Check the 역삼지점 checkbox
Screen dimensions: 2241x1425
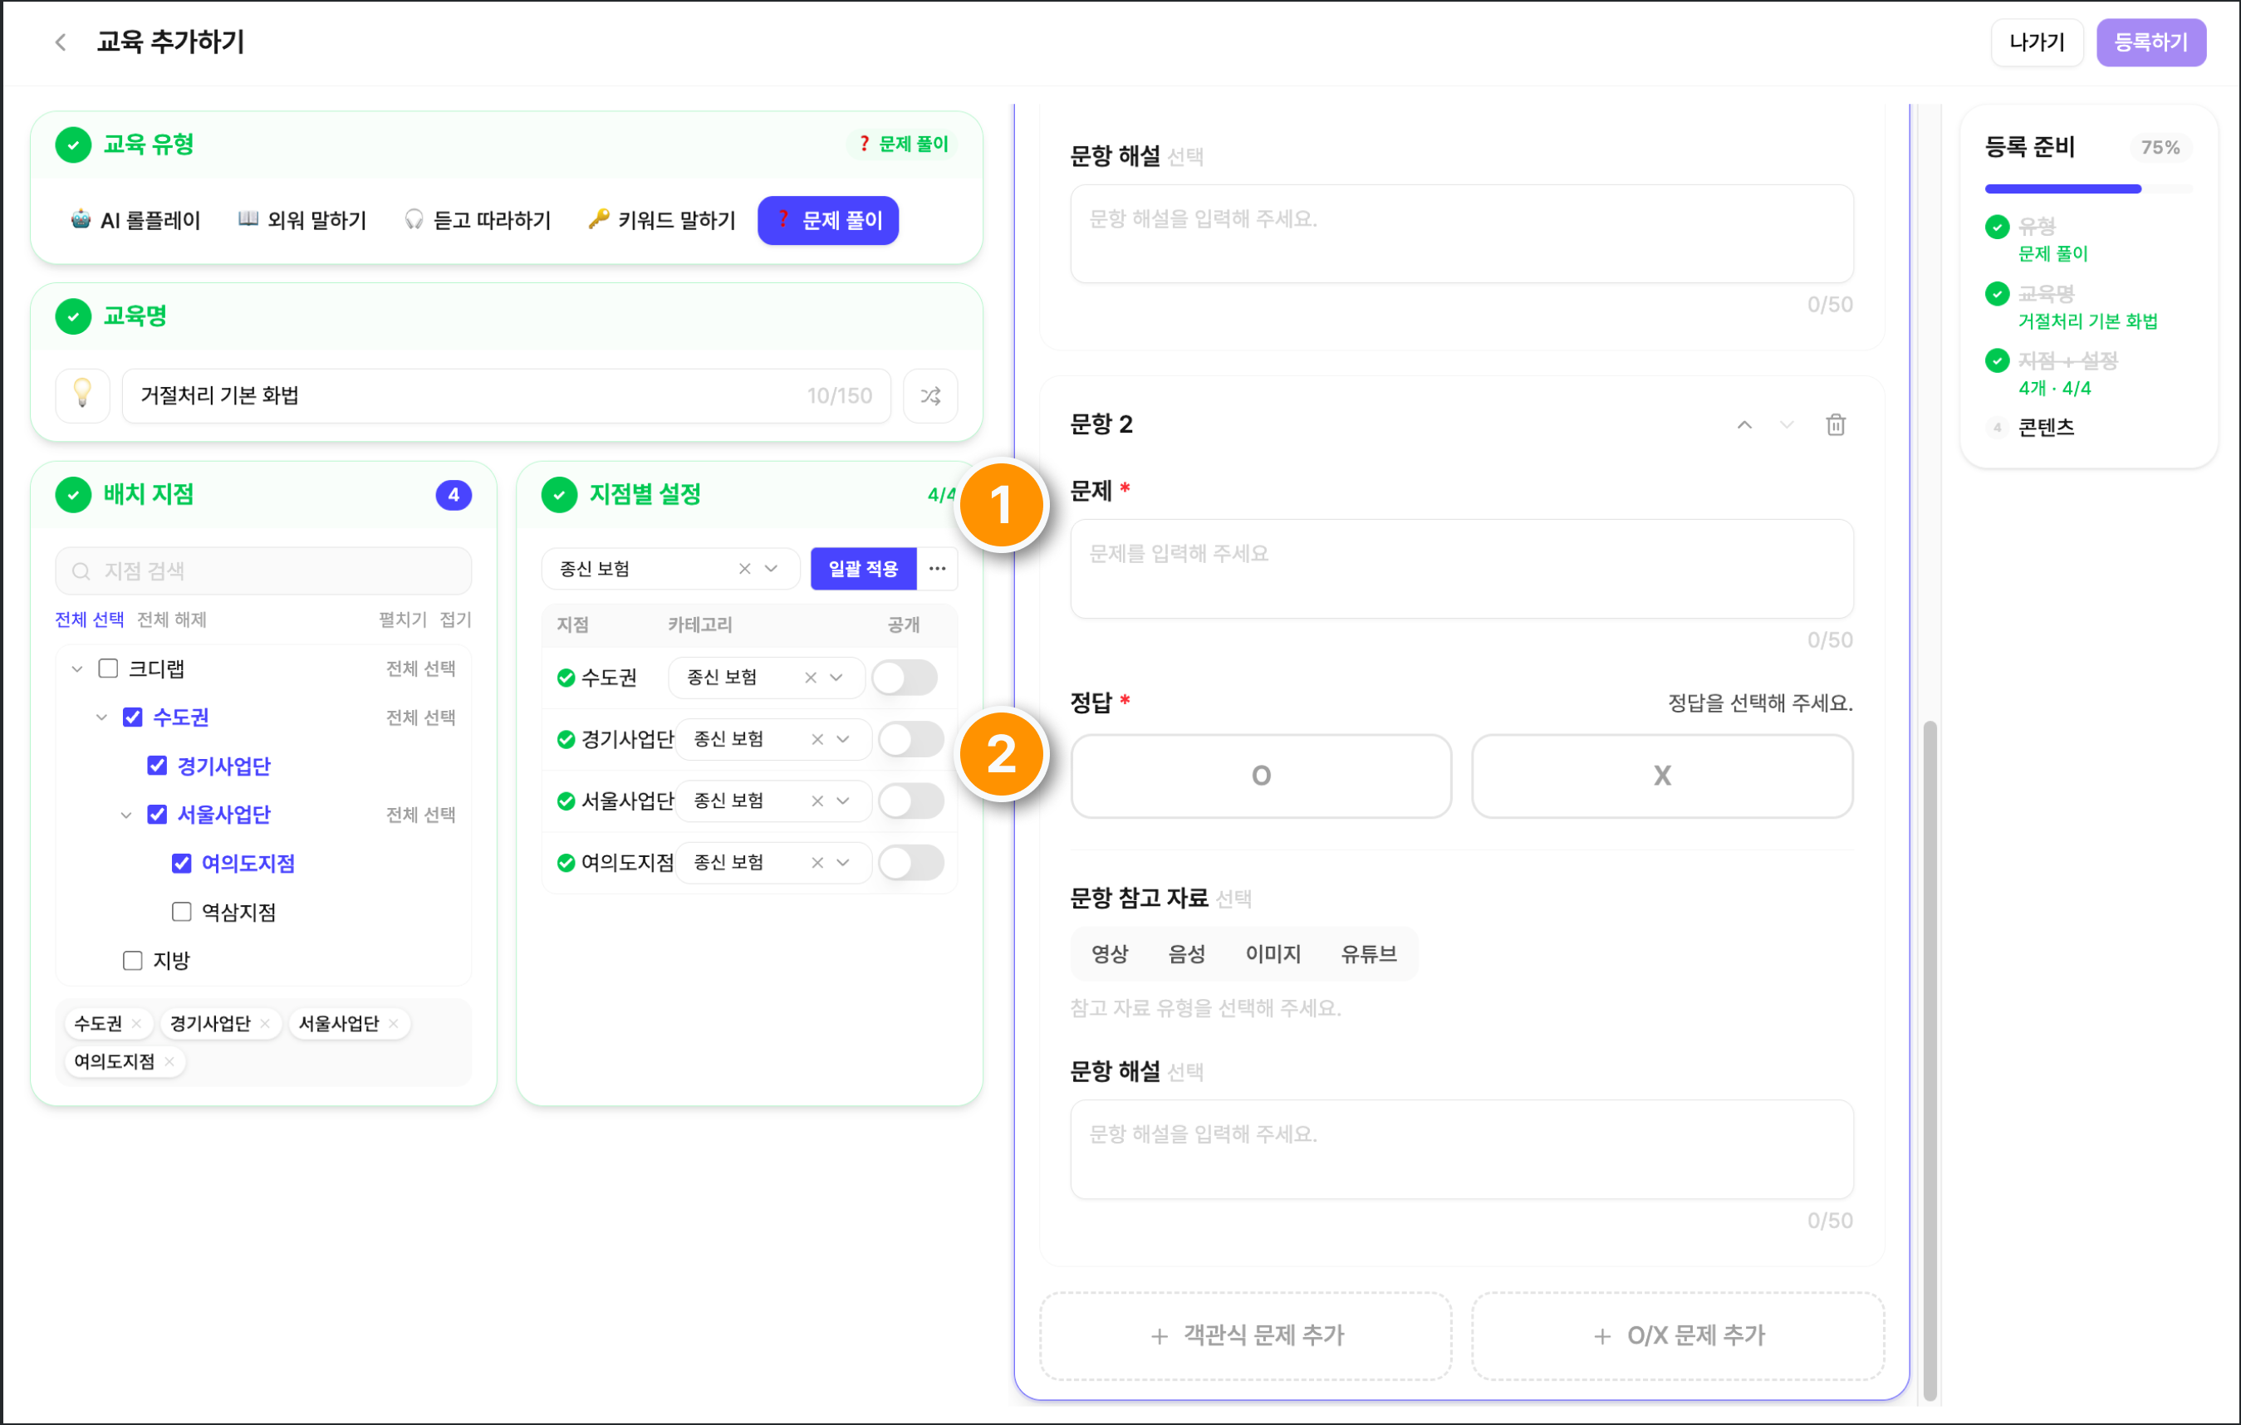[181, 912]
